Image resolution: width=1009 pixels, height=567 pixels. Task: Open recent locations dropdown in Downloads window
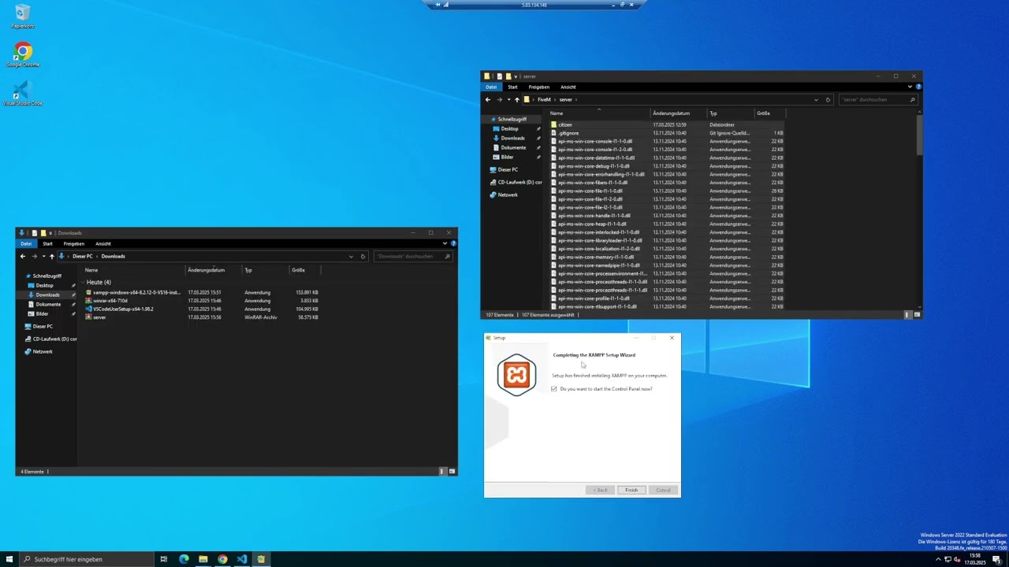tap(43, 257)
